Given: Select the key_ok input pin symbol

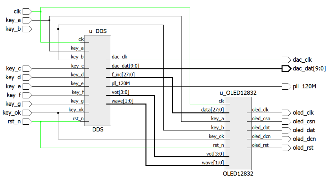Looking at the screenshot, I should pos(27,113).
